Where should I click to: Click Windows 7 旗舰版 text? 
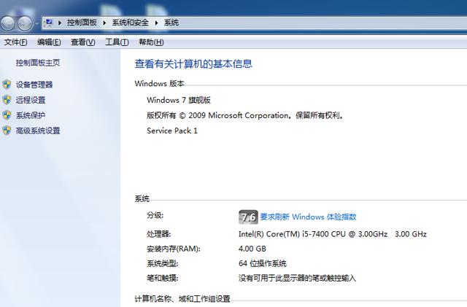(179, 100)
